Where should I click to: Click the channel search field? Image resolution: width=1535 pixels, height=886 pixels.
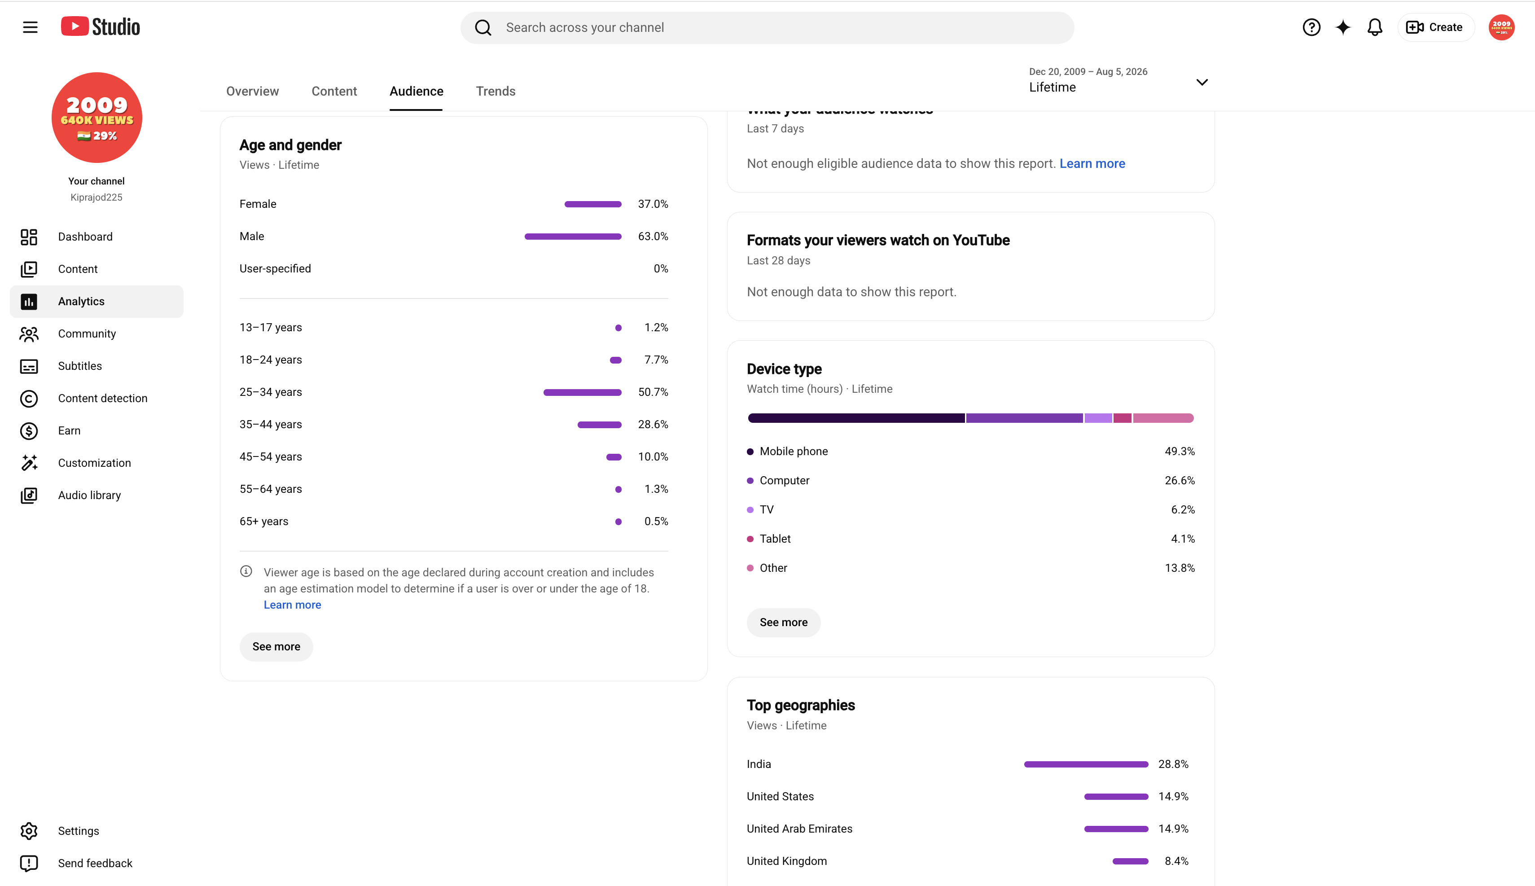767,27
